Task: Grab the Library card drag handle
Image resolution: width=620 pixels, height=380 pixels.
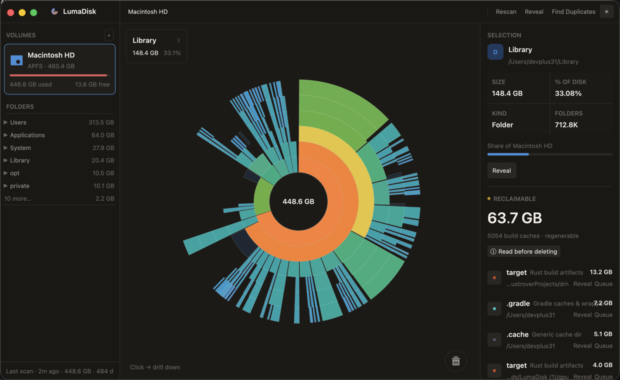Action: coord(178,40)
